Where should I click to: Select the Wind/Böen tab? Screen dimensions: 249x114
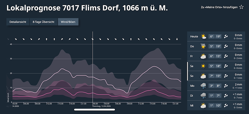tap(68, 22)
